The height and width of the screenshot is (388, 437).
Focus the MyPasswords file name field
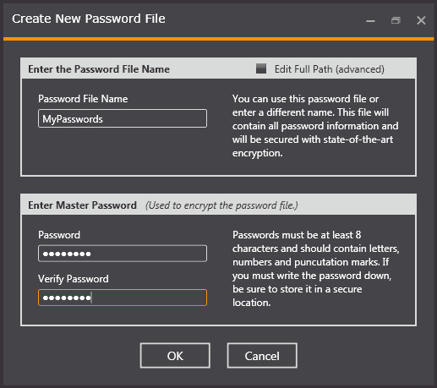click(x=123, y=118)
